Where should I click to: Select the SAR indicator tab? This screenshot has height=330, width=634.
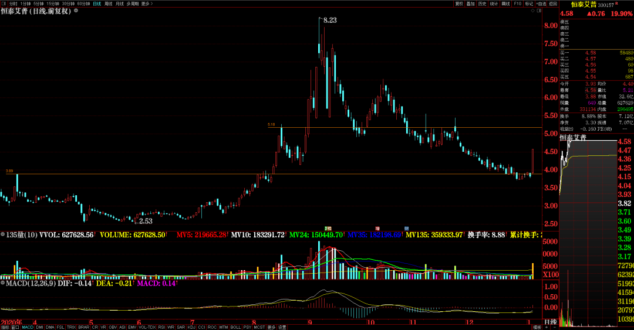(181, 327)
